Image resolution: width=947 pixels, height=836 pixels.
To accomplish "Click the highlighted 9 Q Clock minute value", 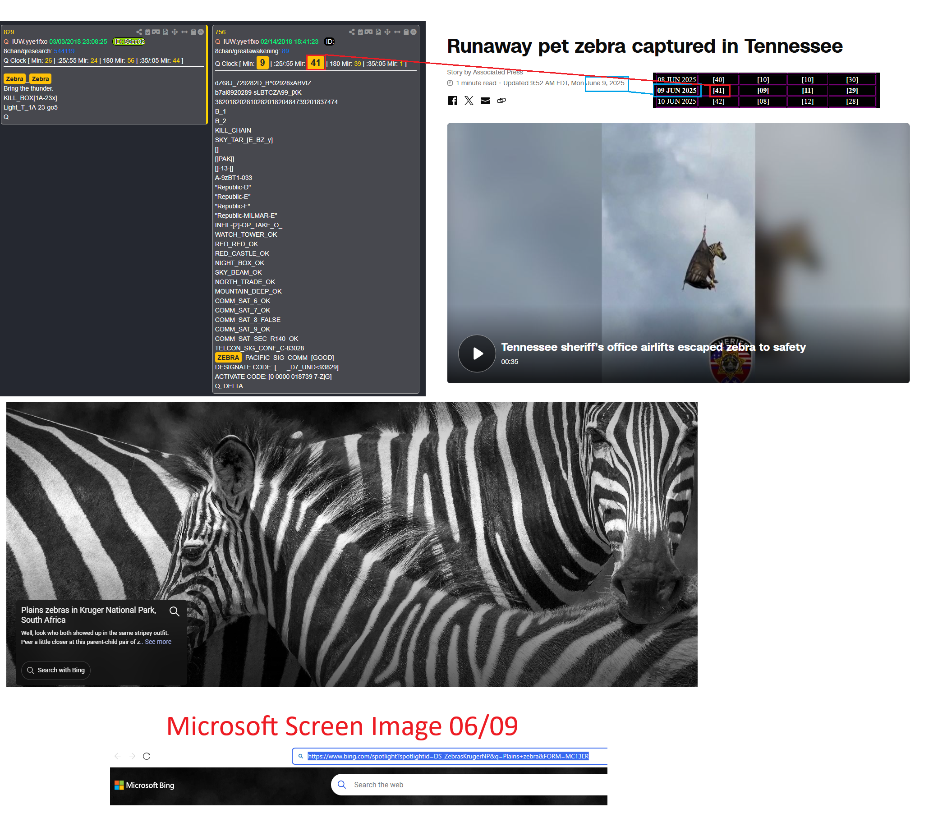I will [262, 63].
